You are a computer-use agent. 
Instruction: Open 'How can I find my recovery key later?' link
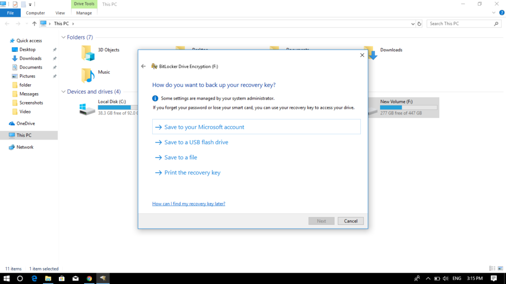click(189, 204)
